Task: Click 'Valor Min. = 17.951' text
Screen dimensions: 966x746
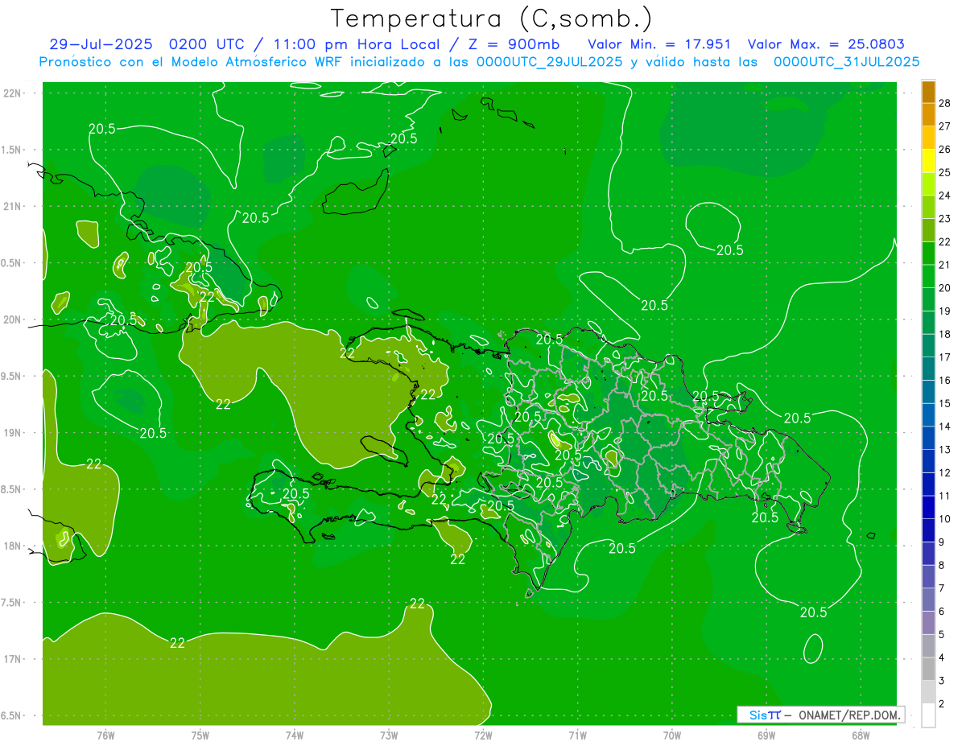Action: (x=659, y=44)
